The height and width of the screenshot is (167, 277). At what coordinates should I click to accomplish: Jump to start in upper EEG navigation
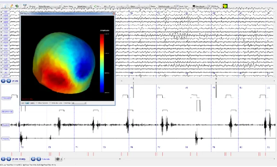point(3,81)
